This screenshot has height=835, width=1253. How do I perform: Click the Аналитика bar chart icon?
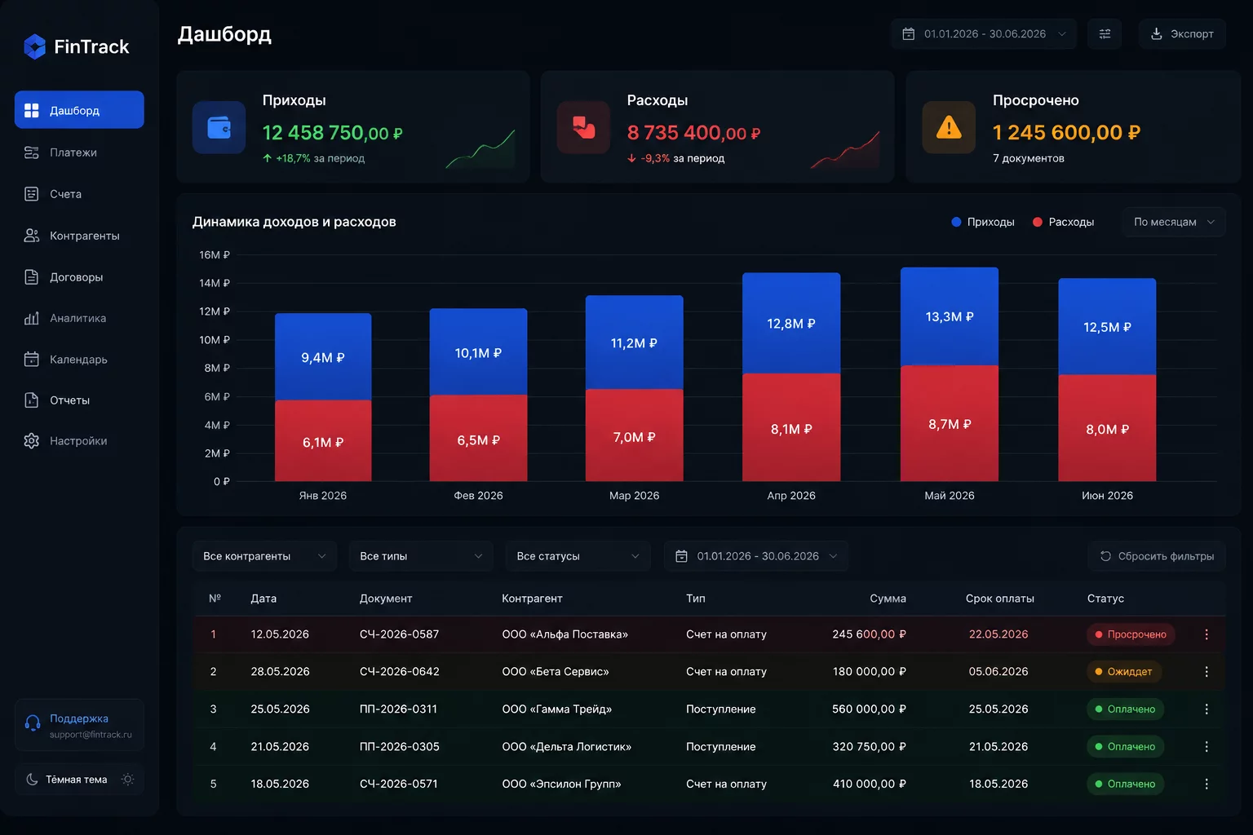point(32,318)
